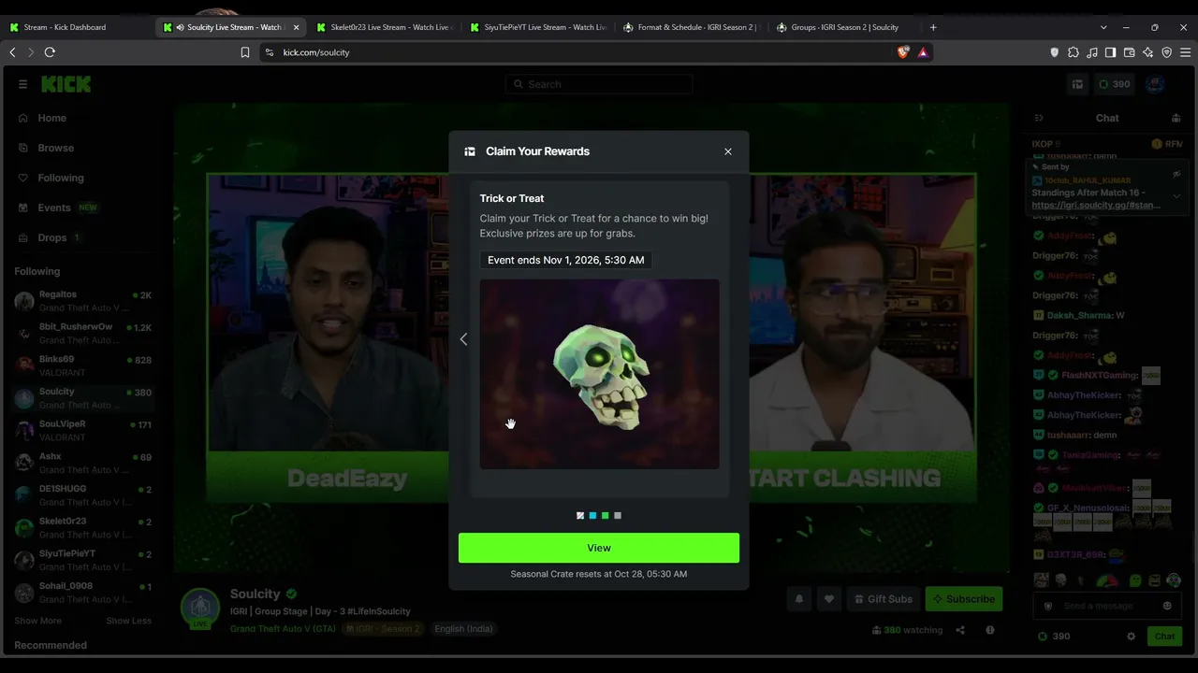
Task: Select the second (blue) carousel dot
Action: click(592, 515)
